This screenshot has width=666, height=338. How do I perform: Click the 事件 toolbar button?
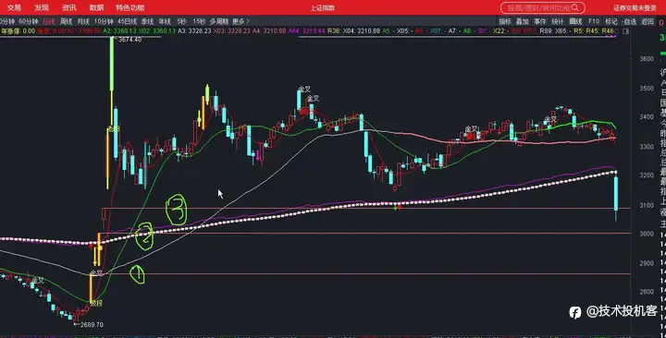pos(539,21)
